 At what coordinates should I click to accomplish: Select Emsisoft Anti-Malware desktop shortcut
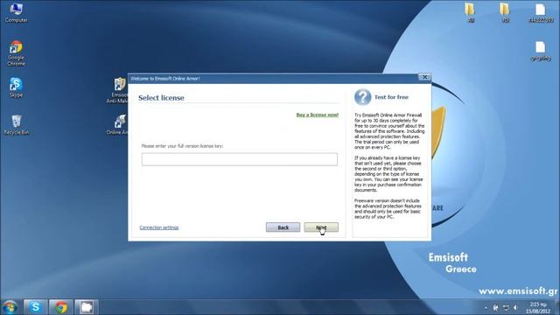(x=118, y=90)
